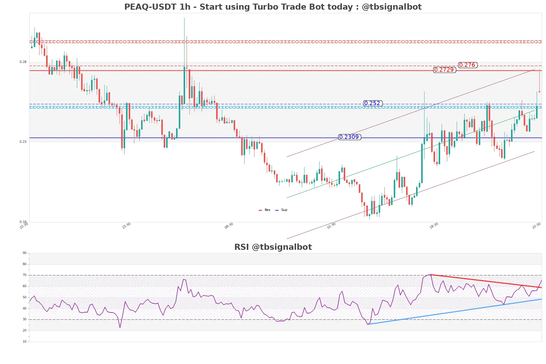Click the blue ascending RSI trendline
Screen dimensions: 546x364
[x=455, y=312]
